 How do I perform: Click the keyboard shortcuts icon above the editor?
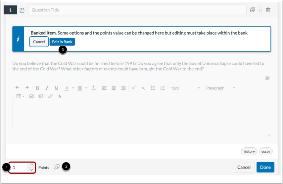(x=267, y=78)
